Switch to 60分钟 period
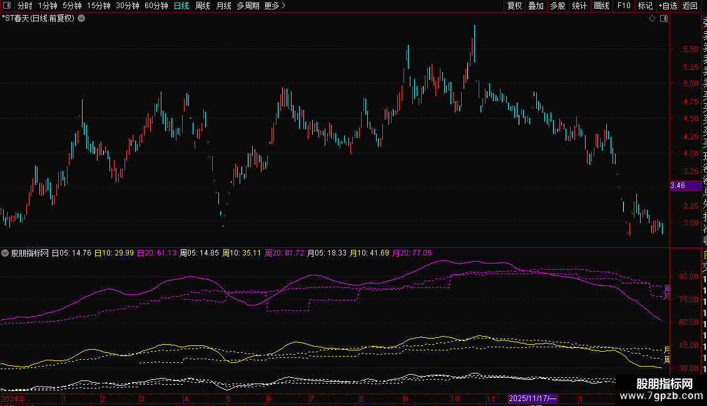The height and width of the screenshot is (406, 707). 156,6
